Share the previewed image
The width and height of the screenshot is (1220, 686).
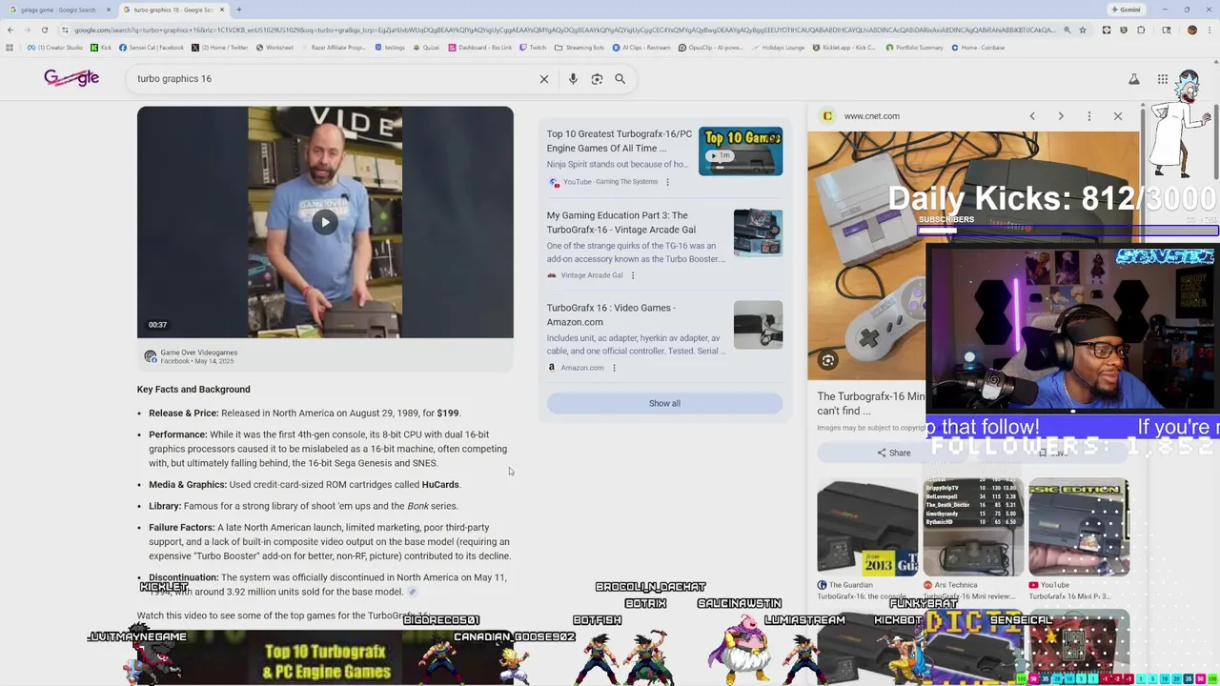(893, 453)
